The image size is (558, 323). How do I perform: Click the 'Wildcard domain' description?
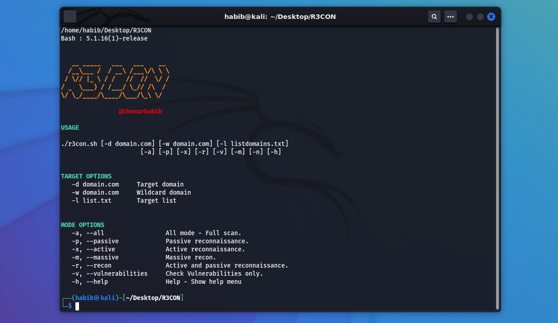(164, 192)
